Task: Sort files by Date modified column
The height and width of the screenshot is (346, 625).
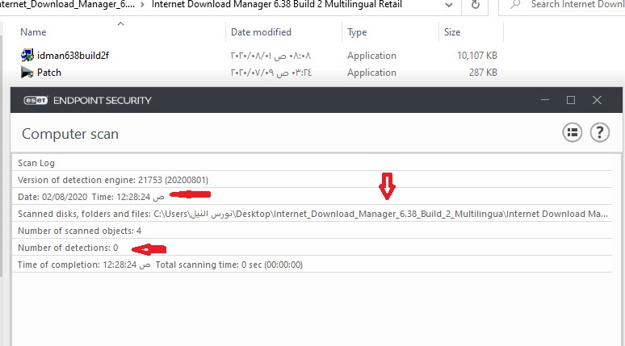Action: 261,32
